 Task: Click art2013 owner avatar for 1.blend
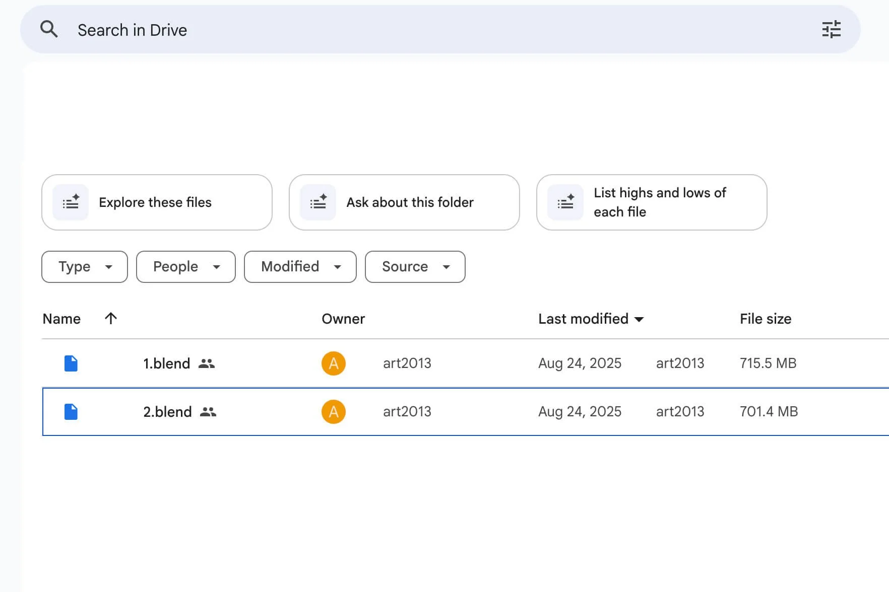[x=334, y=363]
